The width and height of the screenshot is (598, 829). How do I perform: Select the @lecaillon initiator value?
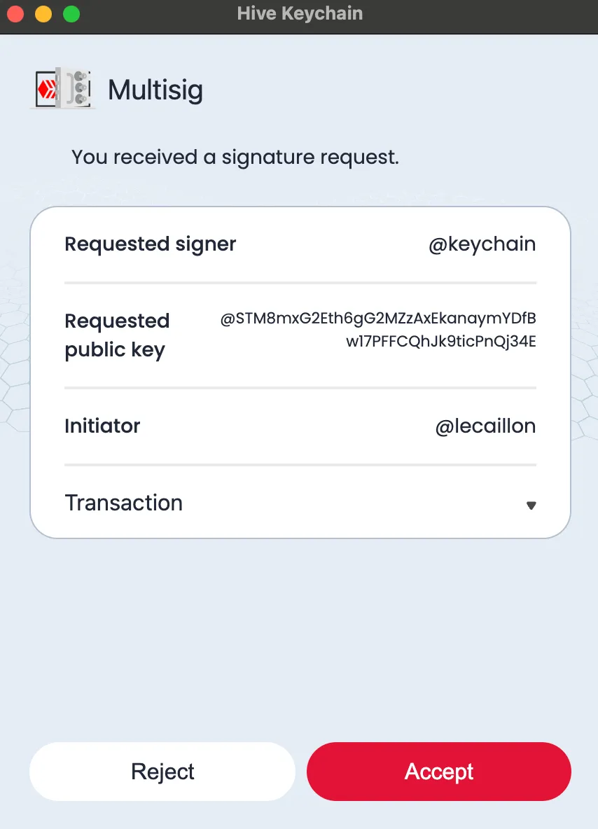[x=485, y=426]
